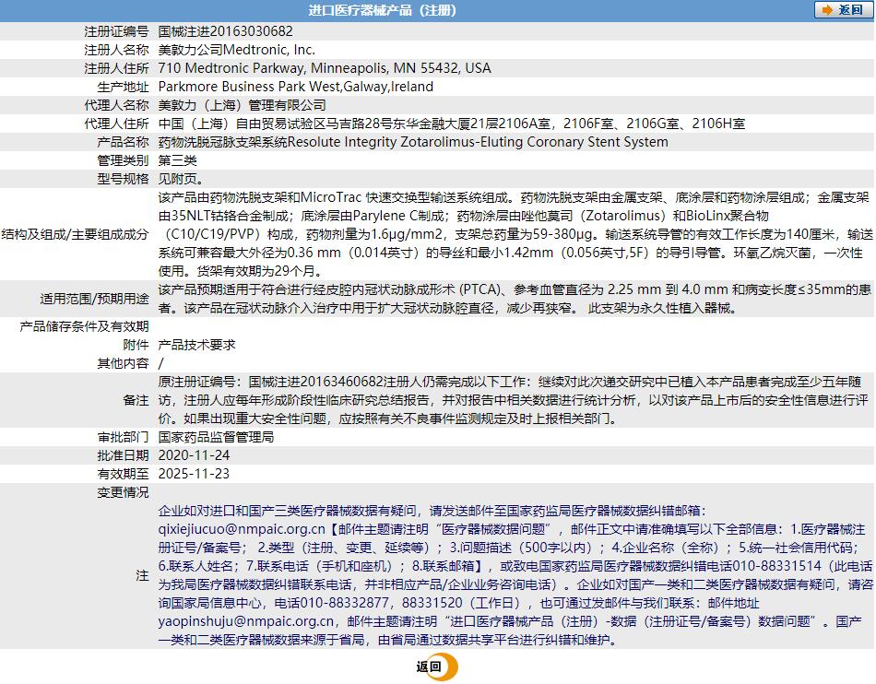
Task: Click the 国家药品监督管理局 approval department value
Action: [216, 437]
